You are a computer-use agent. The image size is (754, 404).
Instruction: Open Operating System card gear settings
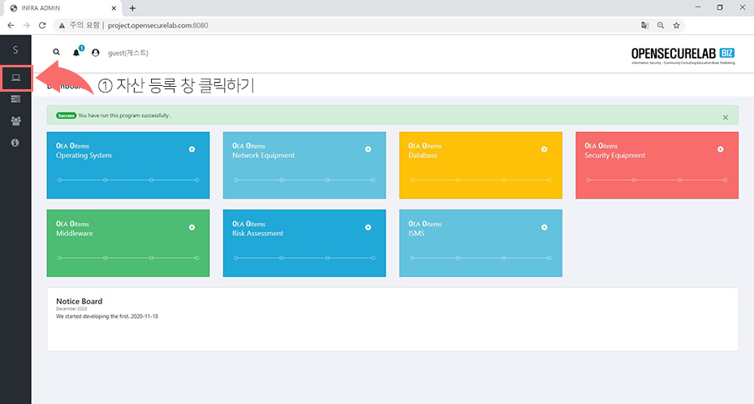192,149
